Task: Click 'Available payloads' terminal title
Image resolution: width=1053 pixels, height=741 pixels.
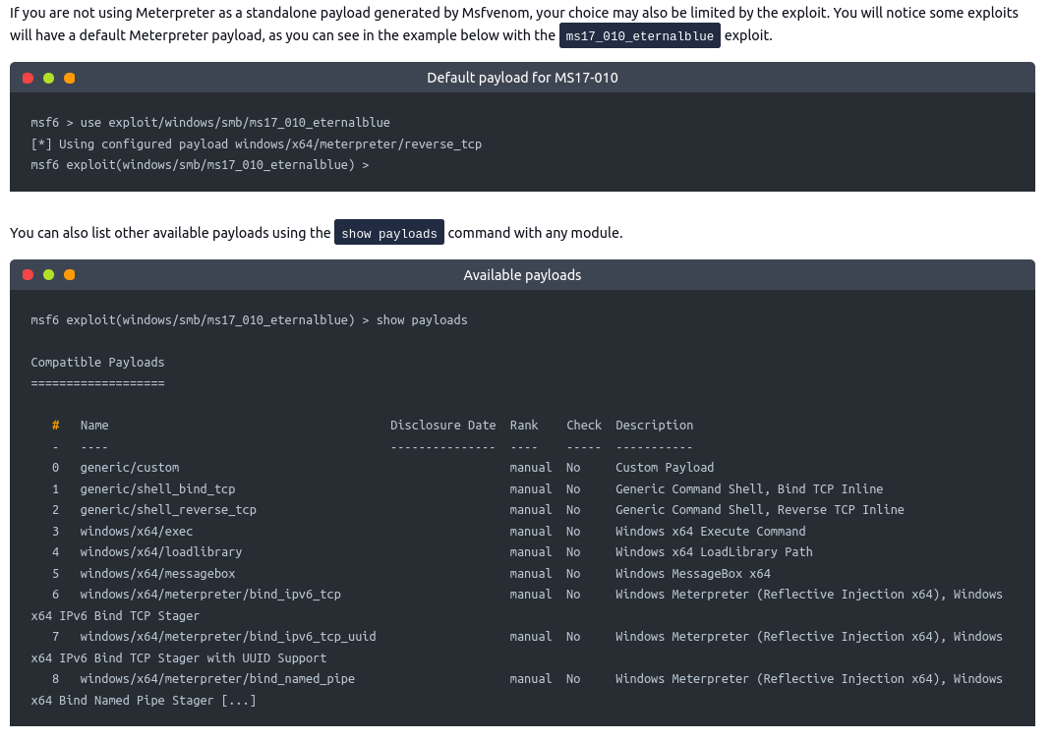Action: (x=522, y=275)
